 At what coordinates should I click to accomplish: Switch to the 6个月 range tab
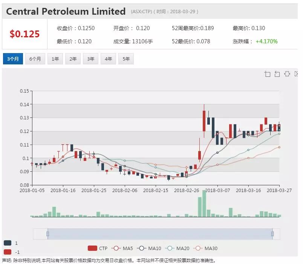pos(35,59)
